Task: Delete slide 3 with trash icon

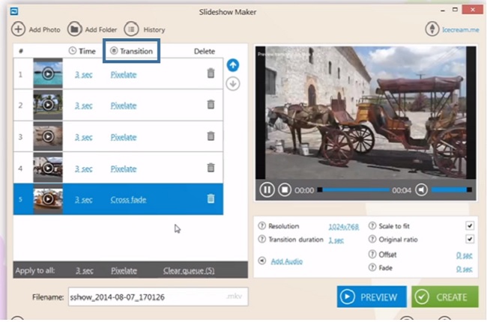Action: [211, 136]
